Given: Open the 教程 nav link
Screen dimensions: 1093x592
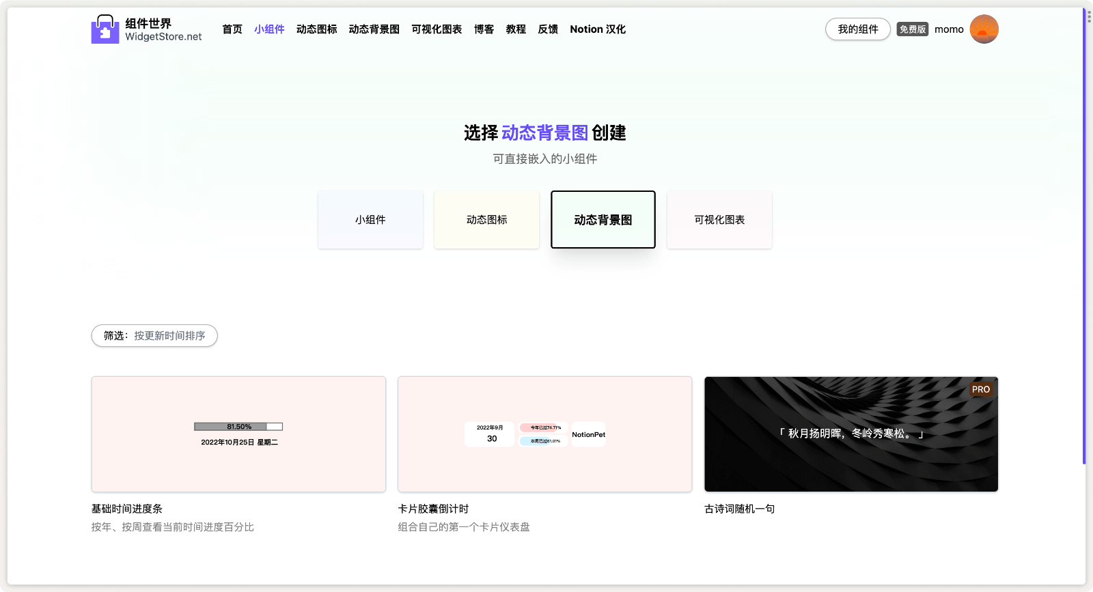Looking at the screenshot, I should pyautogui.click(x=516, y=29).
